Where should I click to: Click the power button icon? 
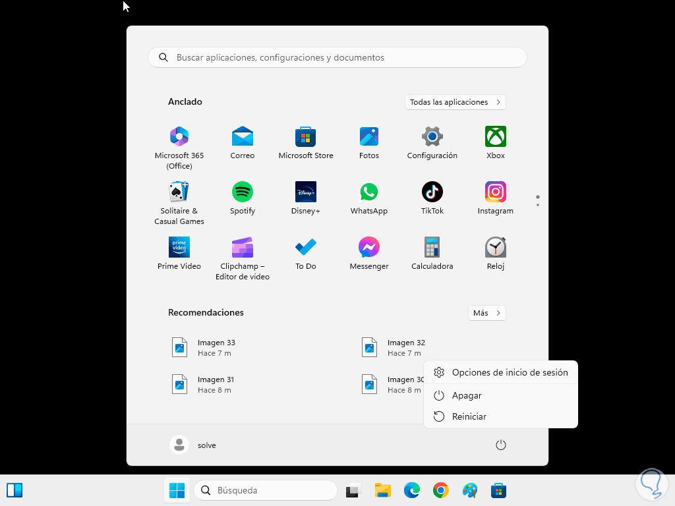[501, 445]
